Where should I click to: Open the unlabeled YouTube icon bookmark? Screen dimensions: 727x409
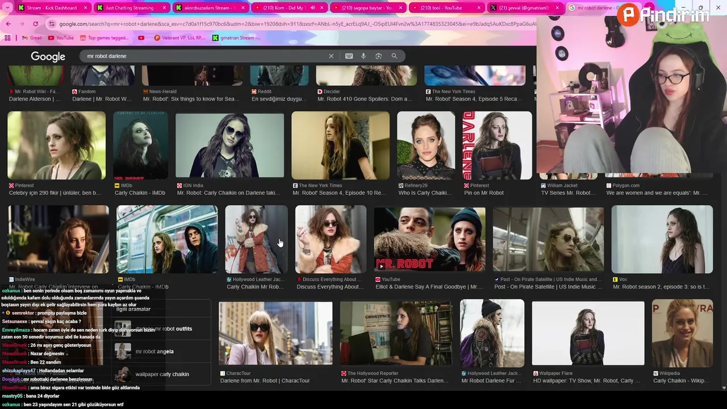tap(141, 38)
